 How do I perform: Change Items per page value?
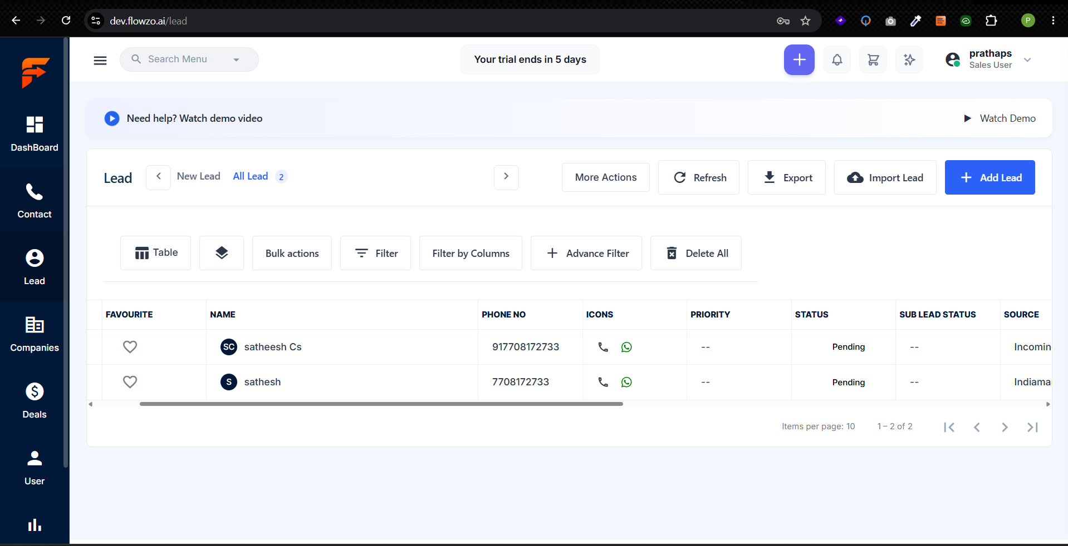pyautogui.click(x=851, y=426)
